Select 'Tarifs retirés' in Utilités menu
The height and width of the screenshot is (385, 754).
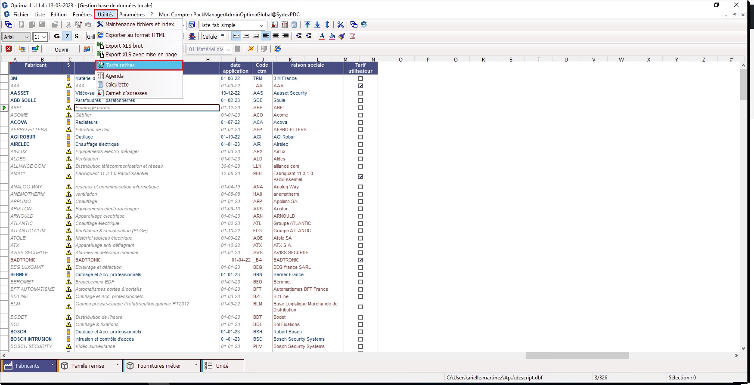tap(139, 65)
